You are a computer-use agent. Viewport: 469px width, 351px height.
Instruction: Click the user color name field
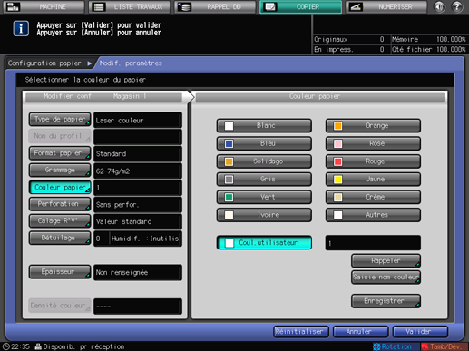[373, 243]
